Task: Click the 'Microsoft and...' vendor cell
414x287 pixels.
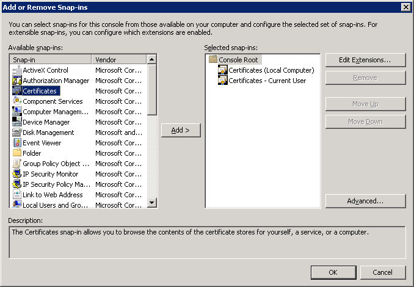Action: [119, 133]
